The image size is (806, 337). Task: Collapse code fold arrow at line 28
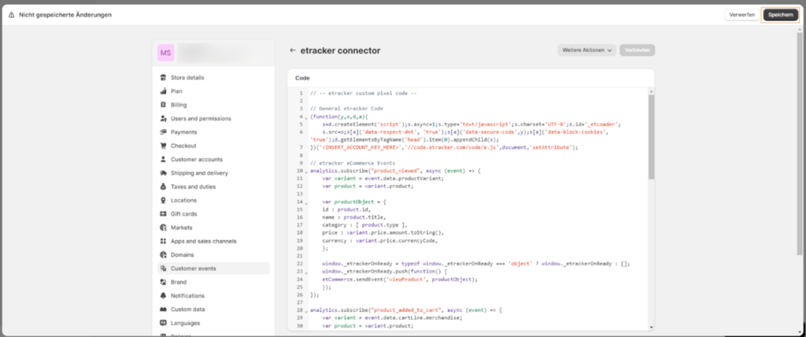(x=306, y=311)
